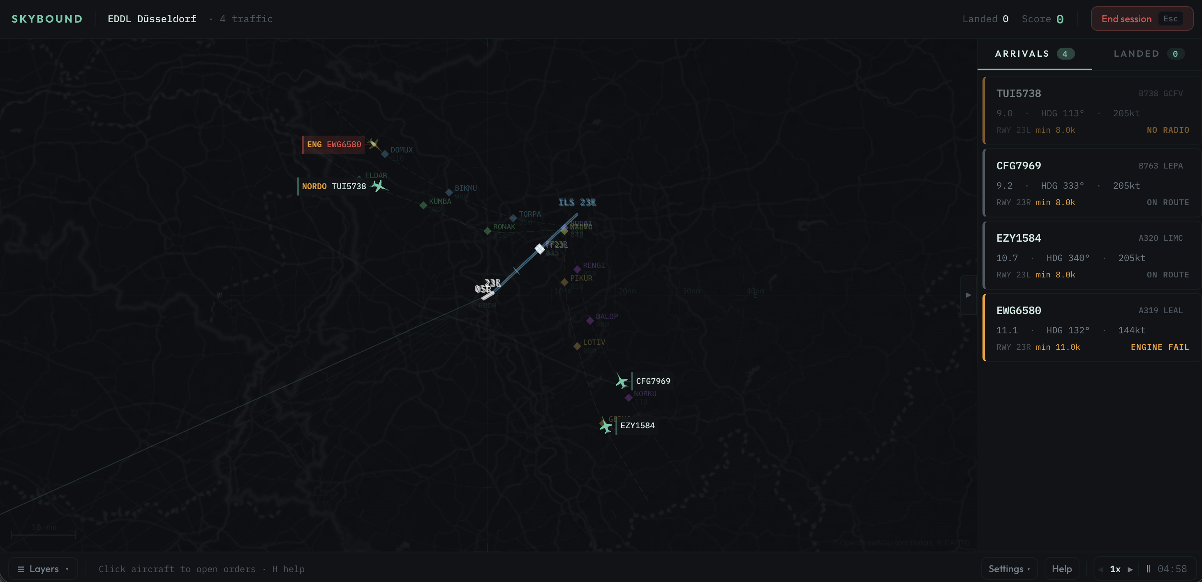Select the CFG7969 aircraft icon on the map
This screenshot has height=582, width=1202.
click(x=622, y=381)
